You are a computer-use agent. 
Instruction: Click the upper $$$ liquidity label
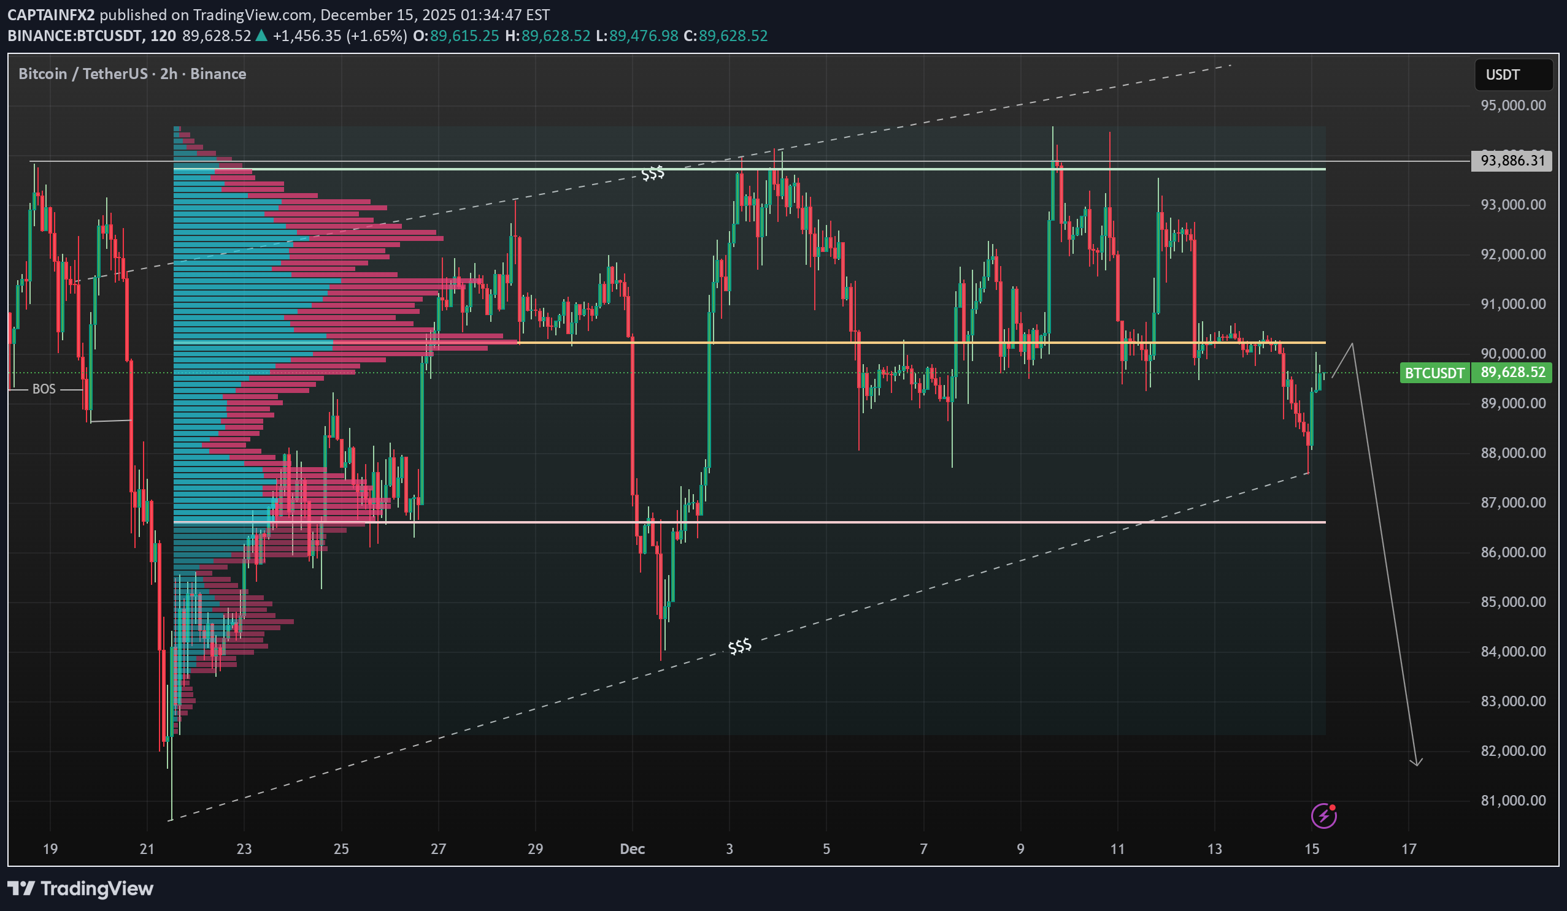(x=652, y=173)
